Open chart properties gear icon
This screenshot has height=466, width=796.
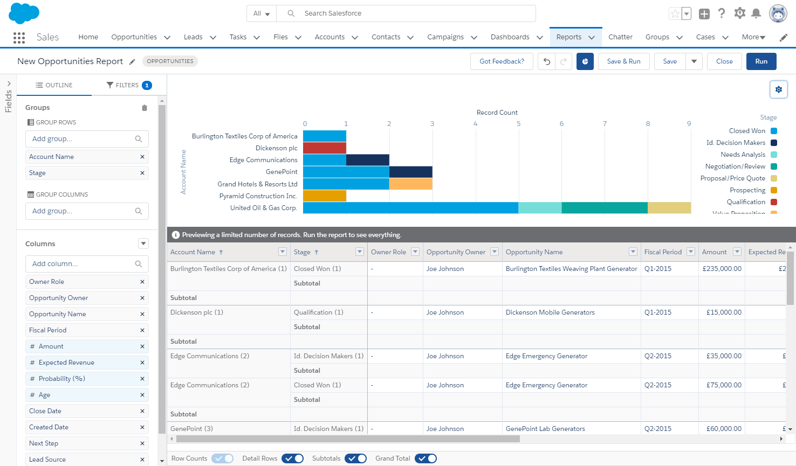tap(779, 89)
